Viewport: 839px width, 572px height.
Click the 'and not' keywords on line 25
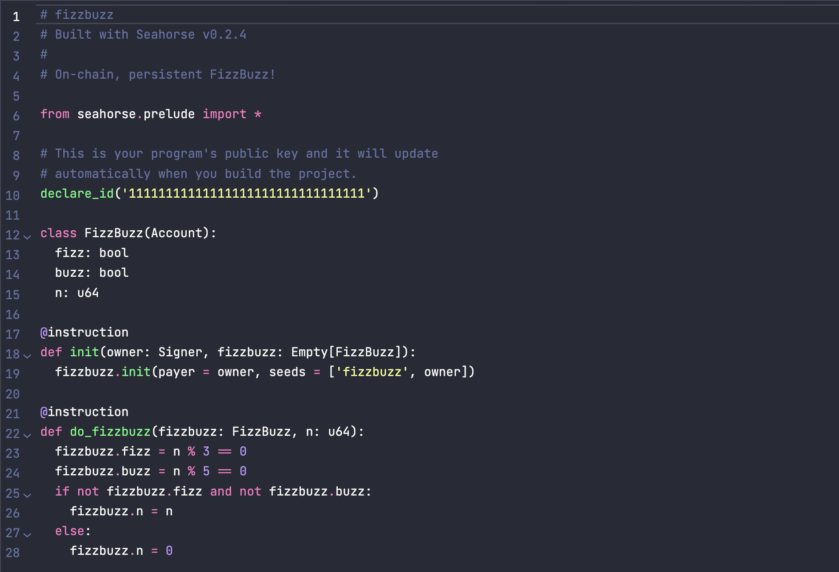tap(235, 492)
